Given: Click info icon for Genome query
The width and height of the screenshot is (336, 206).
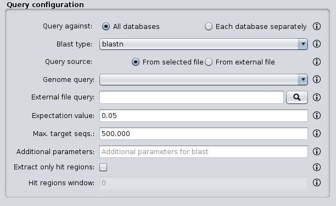Looking at the screenshot, I should point(317,79).
